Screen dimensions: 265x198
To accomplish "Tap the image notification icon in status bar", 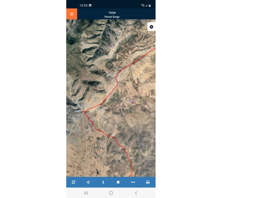I will [90, 5].
